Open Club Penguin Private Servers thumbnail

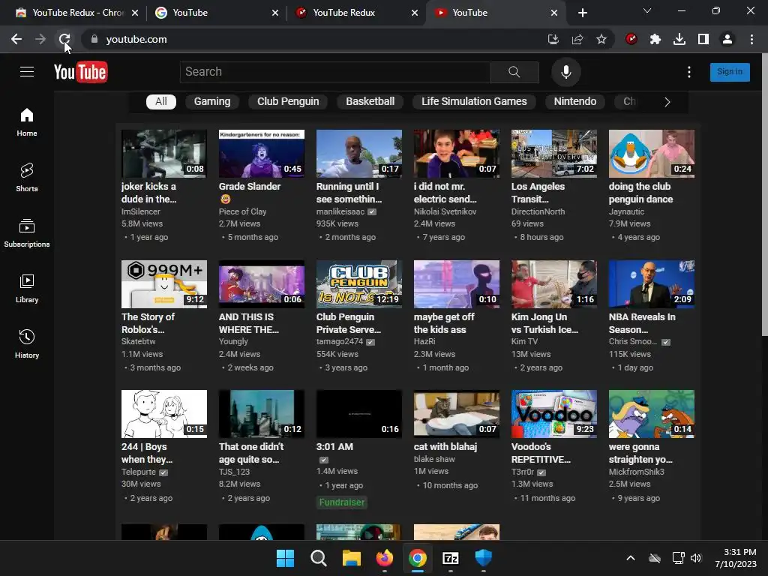pyautogui.click(x=359, y=284)
